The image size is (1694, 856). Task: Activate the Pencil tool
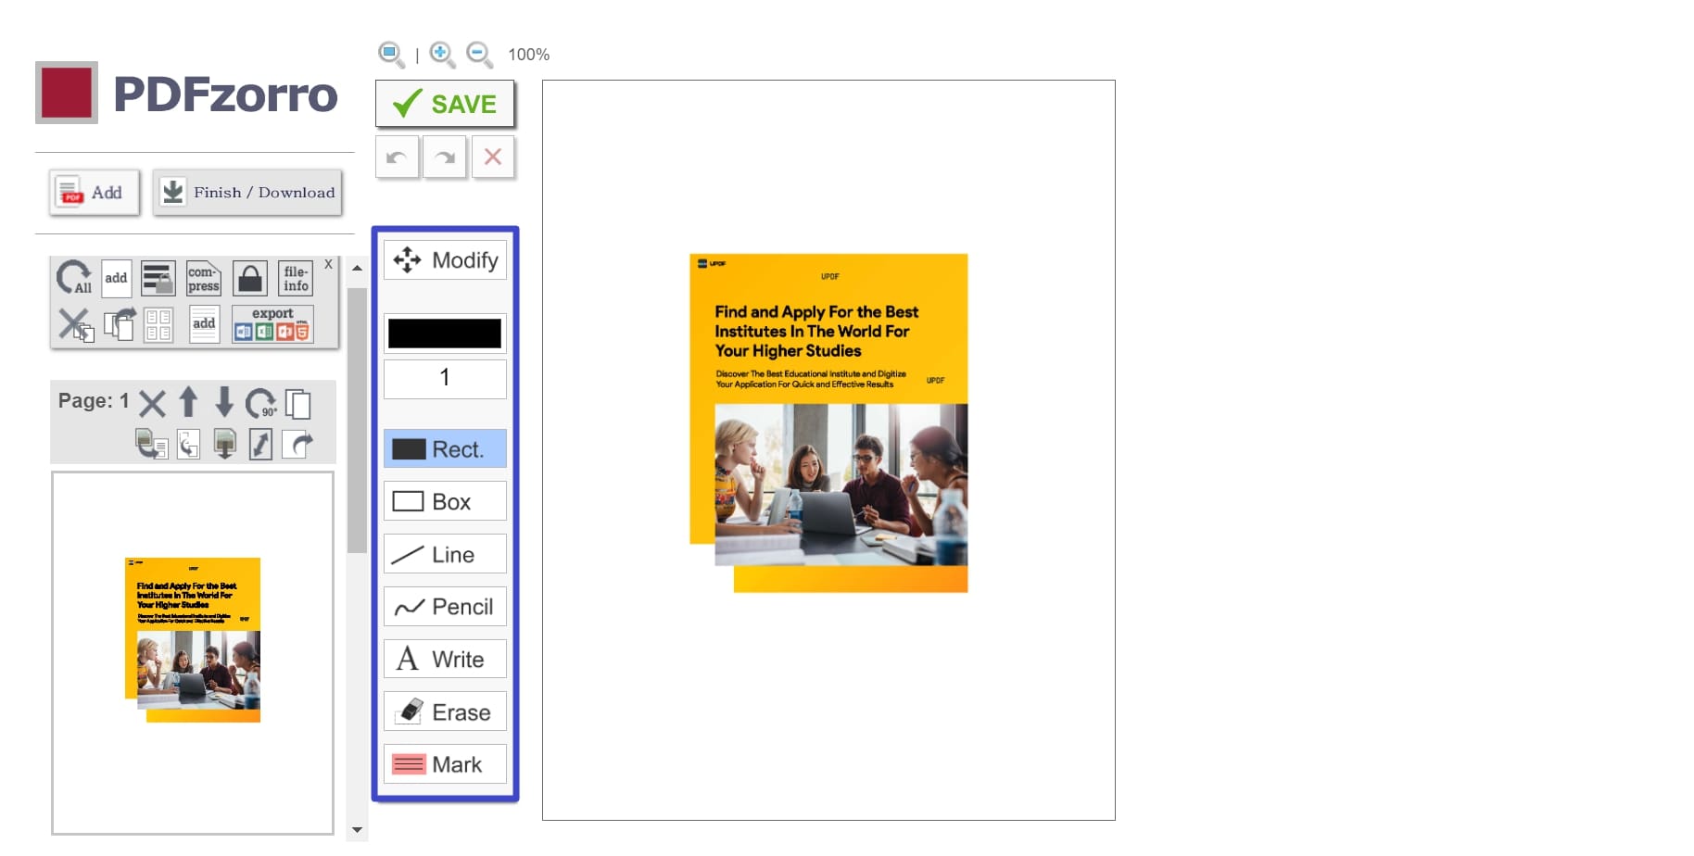click(444, 606)
